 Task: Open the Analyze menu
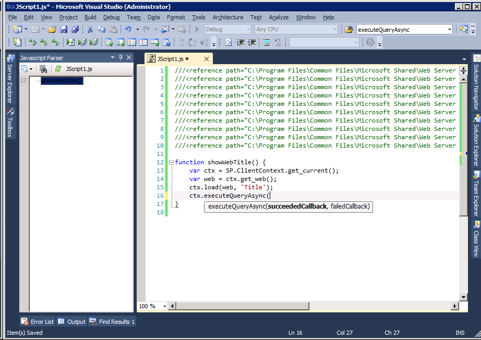279,17
